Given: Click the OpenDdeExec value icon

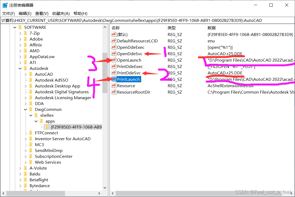Looking at the screenshot, I should 114,47.
